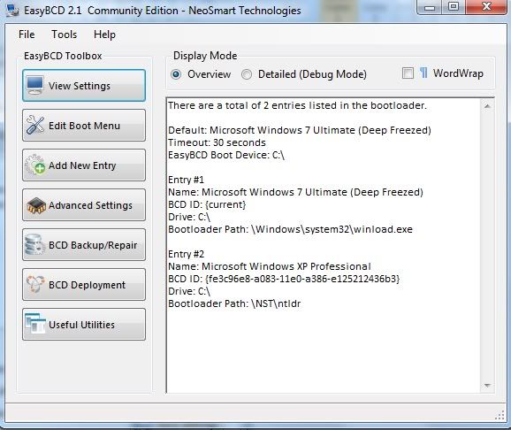This screenshot has width=511, height=430.
Task: Click the blue pilcrow WordWrap icon
Action: [423, 73]
